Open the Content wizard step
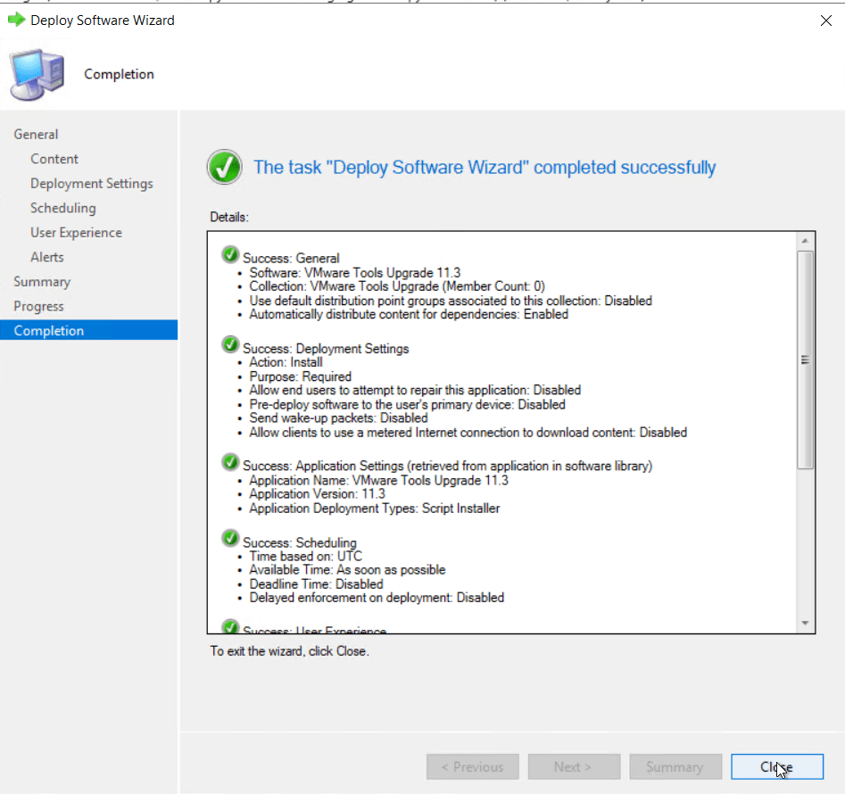 click(54, 159)
